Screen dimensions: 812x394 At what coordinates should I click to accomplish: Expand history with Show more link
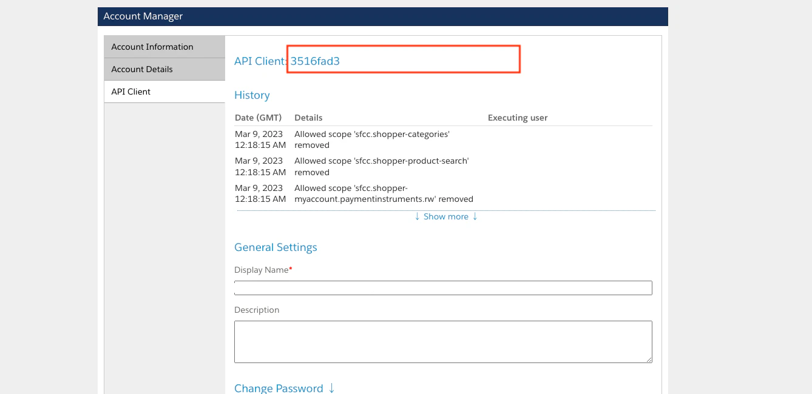point(446,216)
